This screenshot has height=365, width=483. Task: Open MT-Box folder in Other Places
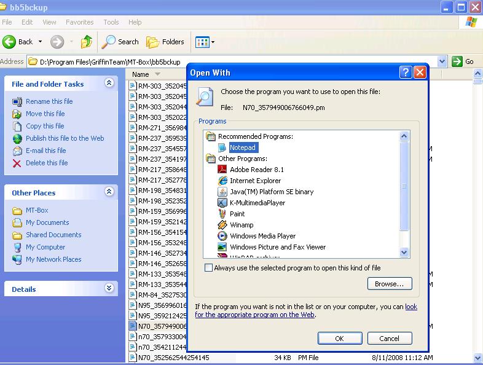[x=37, y=210]
